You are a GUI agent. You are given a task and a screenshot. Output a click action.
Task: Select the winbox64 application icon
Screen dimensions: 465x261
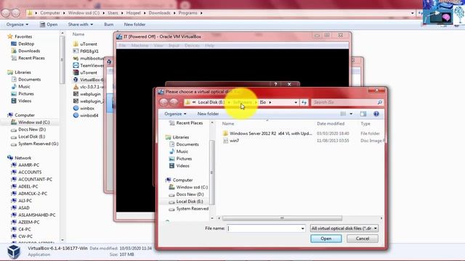click(x=76, y=115)
